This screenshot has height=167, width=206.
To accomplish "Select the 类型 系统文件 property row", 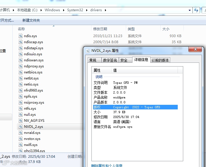I will pyautogui.click(x=135, y=88).
